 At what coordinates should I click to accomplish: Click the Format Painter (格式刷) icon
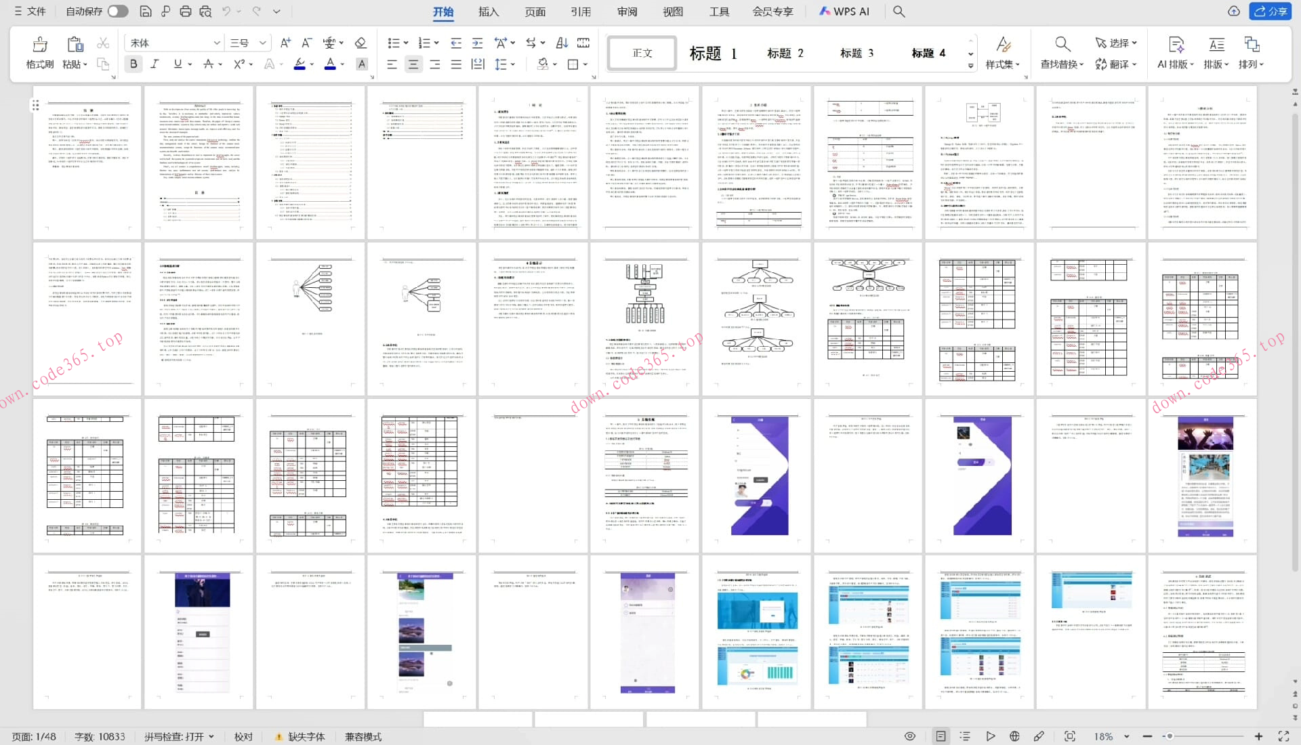click(40, 45)
